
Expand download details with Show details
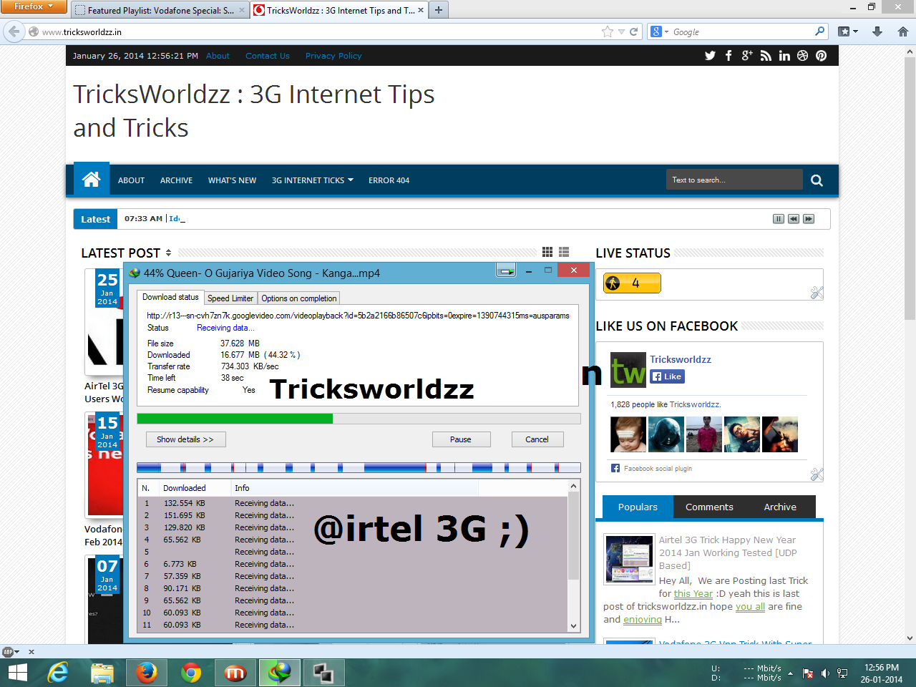(x=186, y=439)
